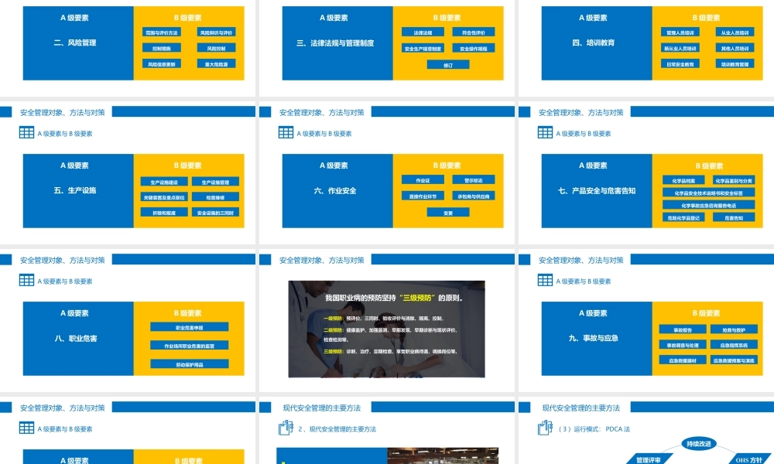
Task: Click the 应急指挥系统 box
Action: pyautogui.click(x=734, y=345)
